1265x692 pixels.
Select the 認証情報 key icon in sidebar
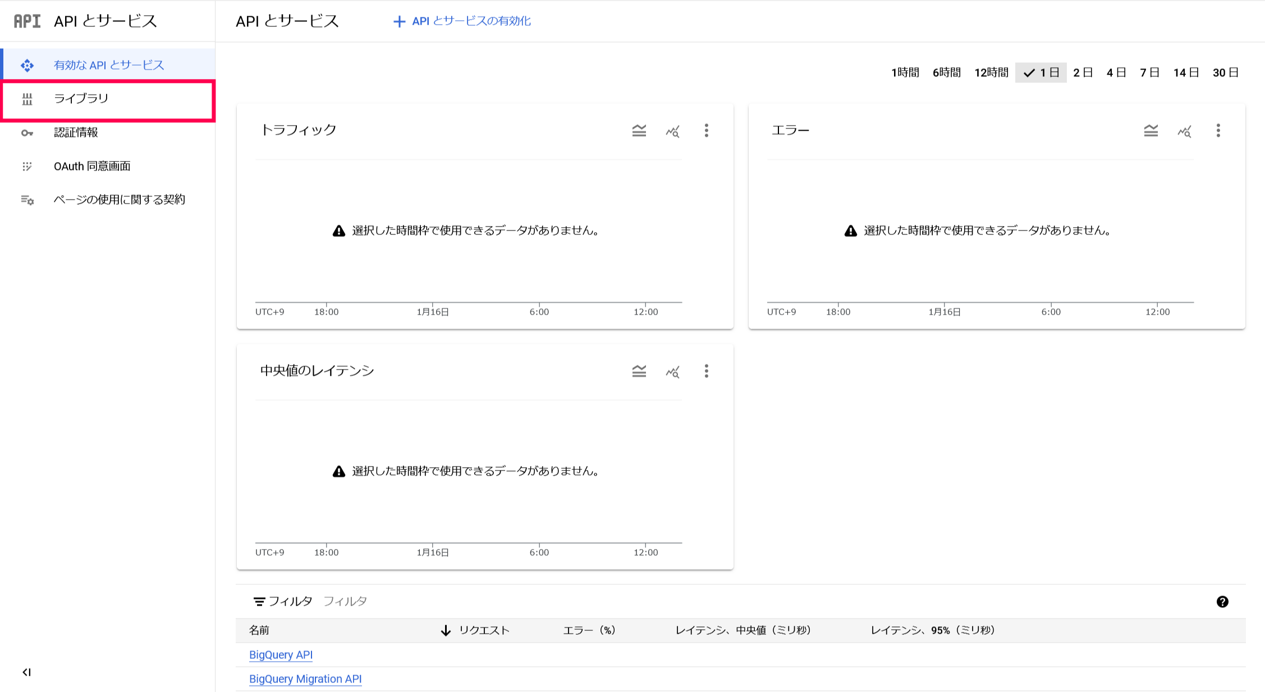[x=27, y=132]
